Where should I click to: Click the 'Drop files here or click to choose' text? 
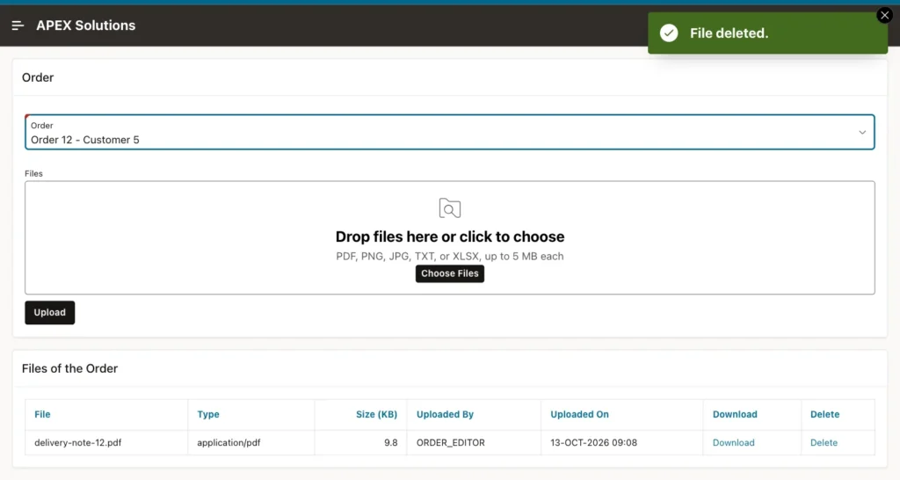450,236
